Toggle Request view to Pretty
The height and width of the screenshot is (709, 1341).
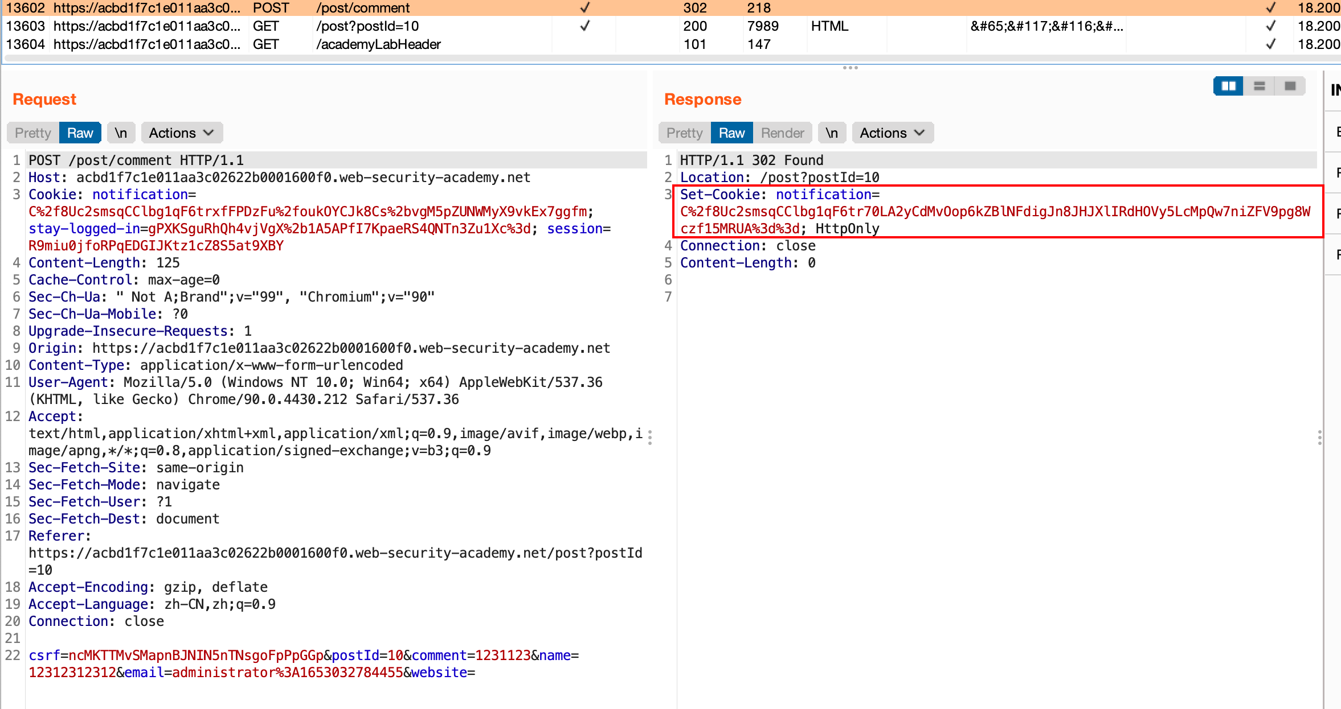[x=33, y=133]
